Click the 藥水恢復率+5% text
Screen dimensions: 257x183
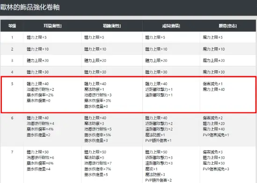point(97,135)
